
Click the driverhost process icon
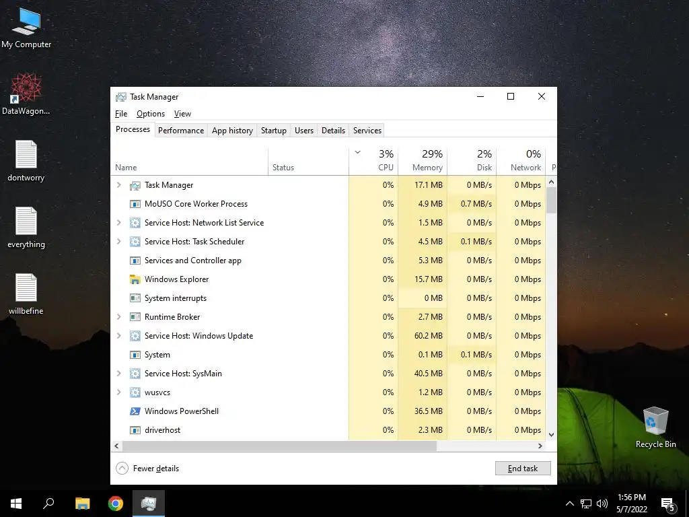coord(135,430)
